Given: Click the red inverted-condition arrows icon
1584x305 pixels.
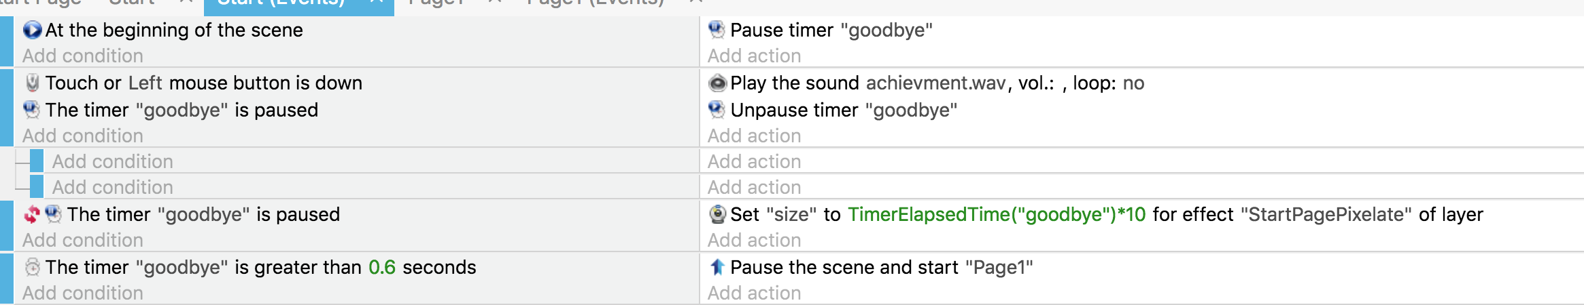Looking at the screenshot, I should (32, 214).
